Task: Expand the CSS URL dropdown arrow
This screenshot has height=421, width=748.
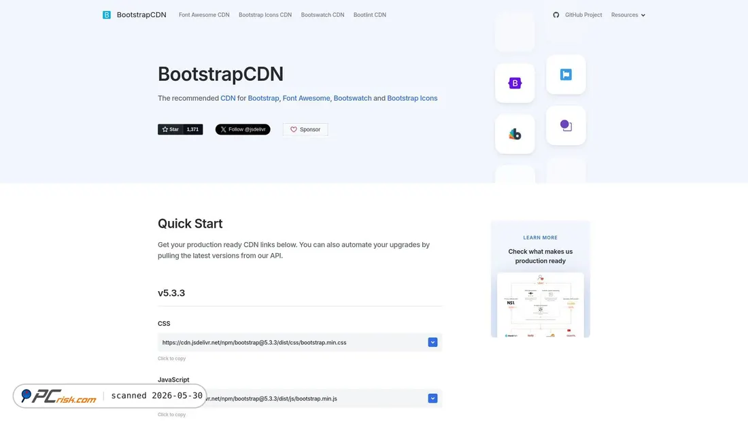Action: coord(432,342)
